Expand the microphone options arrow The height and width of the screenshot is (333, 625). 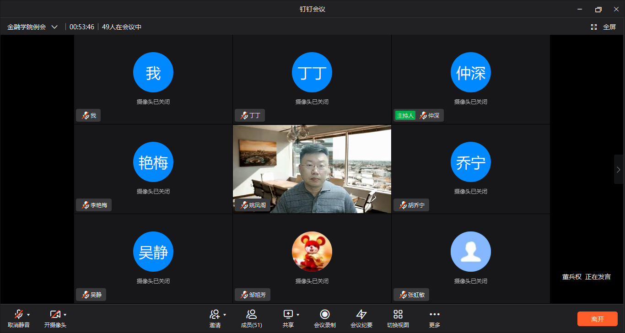point(28,315)
